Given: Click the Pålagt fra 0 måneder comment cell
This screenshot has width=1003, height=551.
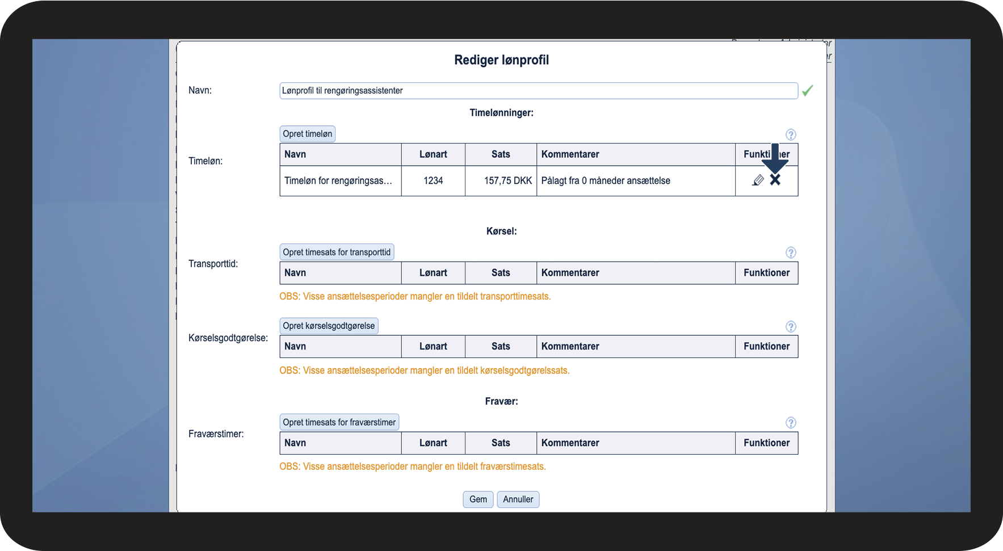Looking at the screenshot, I should point(606,181).
